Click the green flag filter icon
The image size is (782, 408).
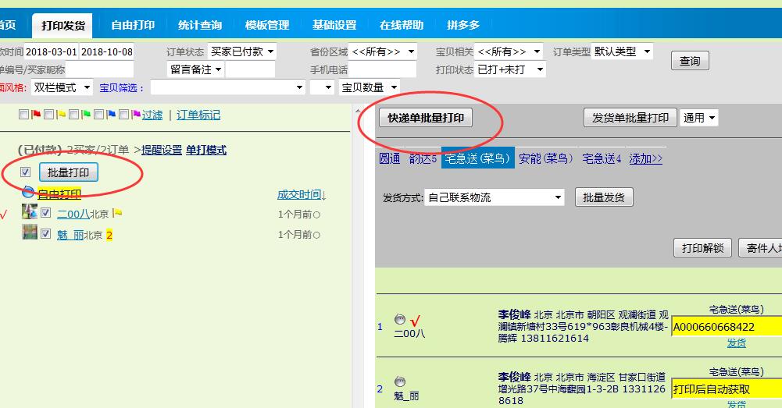point(86,115)
